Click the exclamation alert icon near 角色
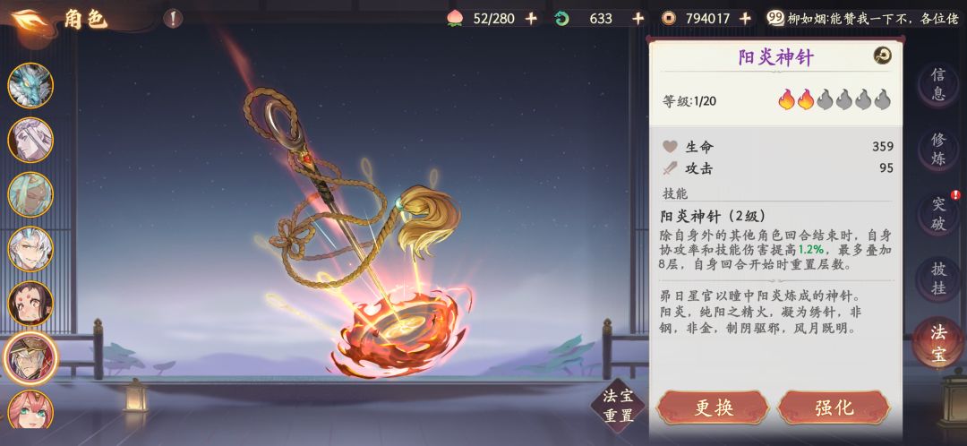The image size is (967, 446). point(174,19)
